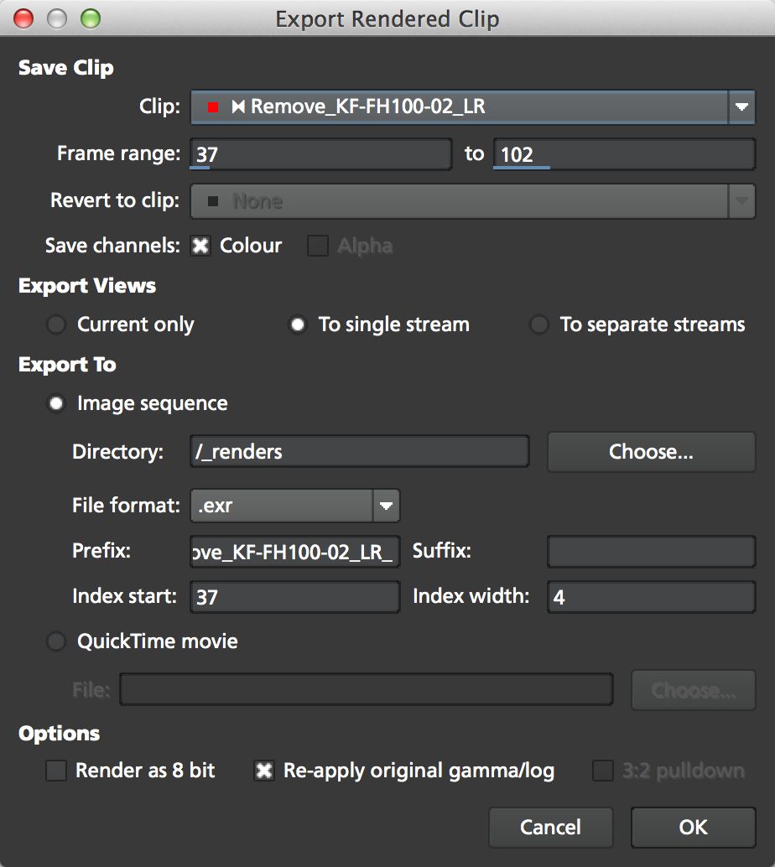Click the green zoom window button
The height and width of the screenshot is (867, 775).
pos(91,18)
